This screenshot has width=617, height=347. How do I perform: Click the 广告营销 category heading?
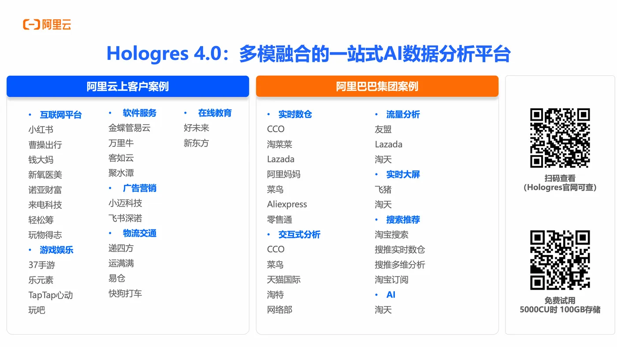pos(140,188)
